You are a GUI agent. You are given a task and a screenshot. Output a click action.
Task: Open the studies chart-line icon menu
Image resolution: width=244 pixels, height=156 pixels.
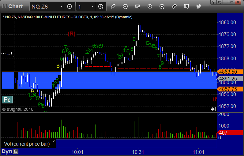(x=125, y=6)
